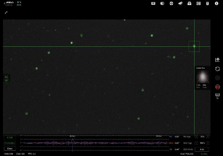
Task: Go back using the ASIAIR back arrow
Action: [5, 3]
